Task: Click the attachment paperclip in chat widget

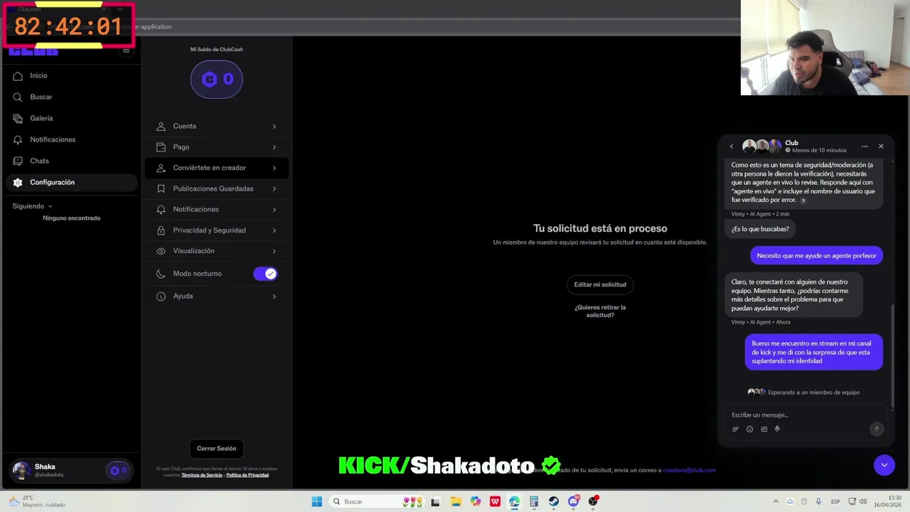Action: (735, 429)
